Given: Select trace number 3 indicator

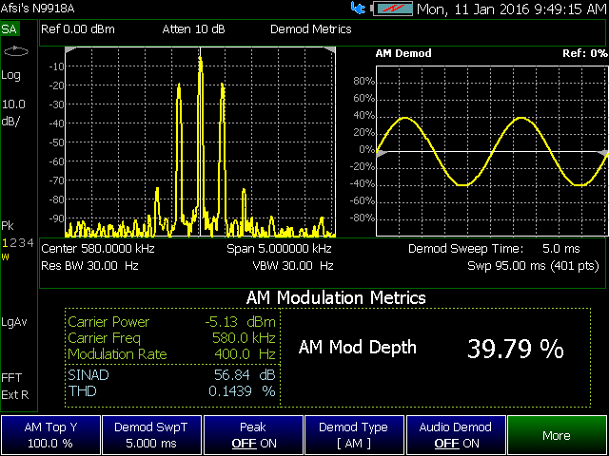Looking at the screenshot, I should 21,243.
